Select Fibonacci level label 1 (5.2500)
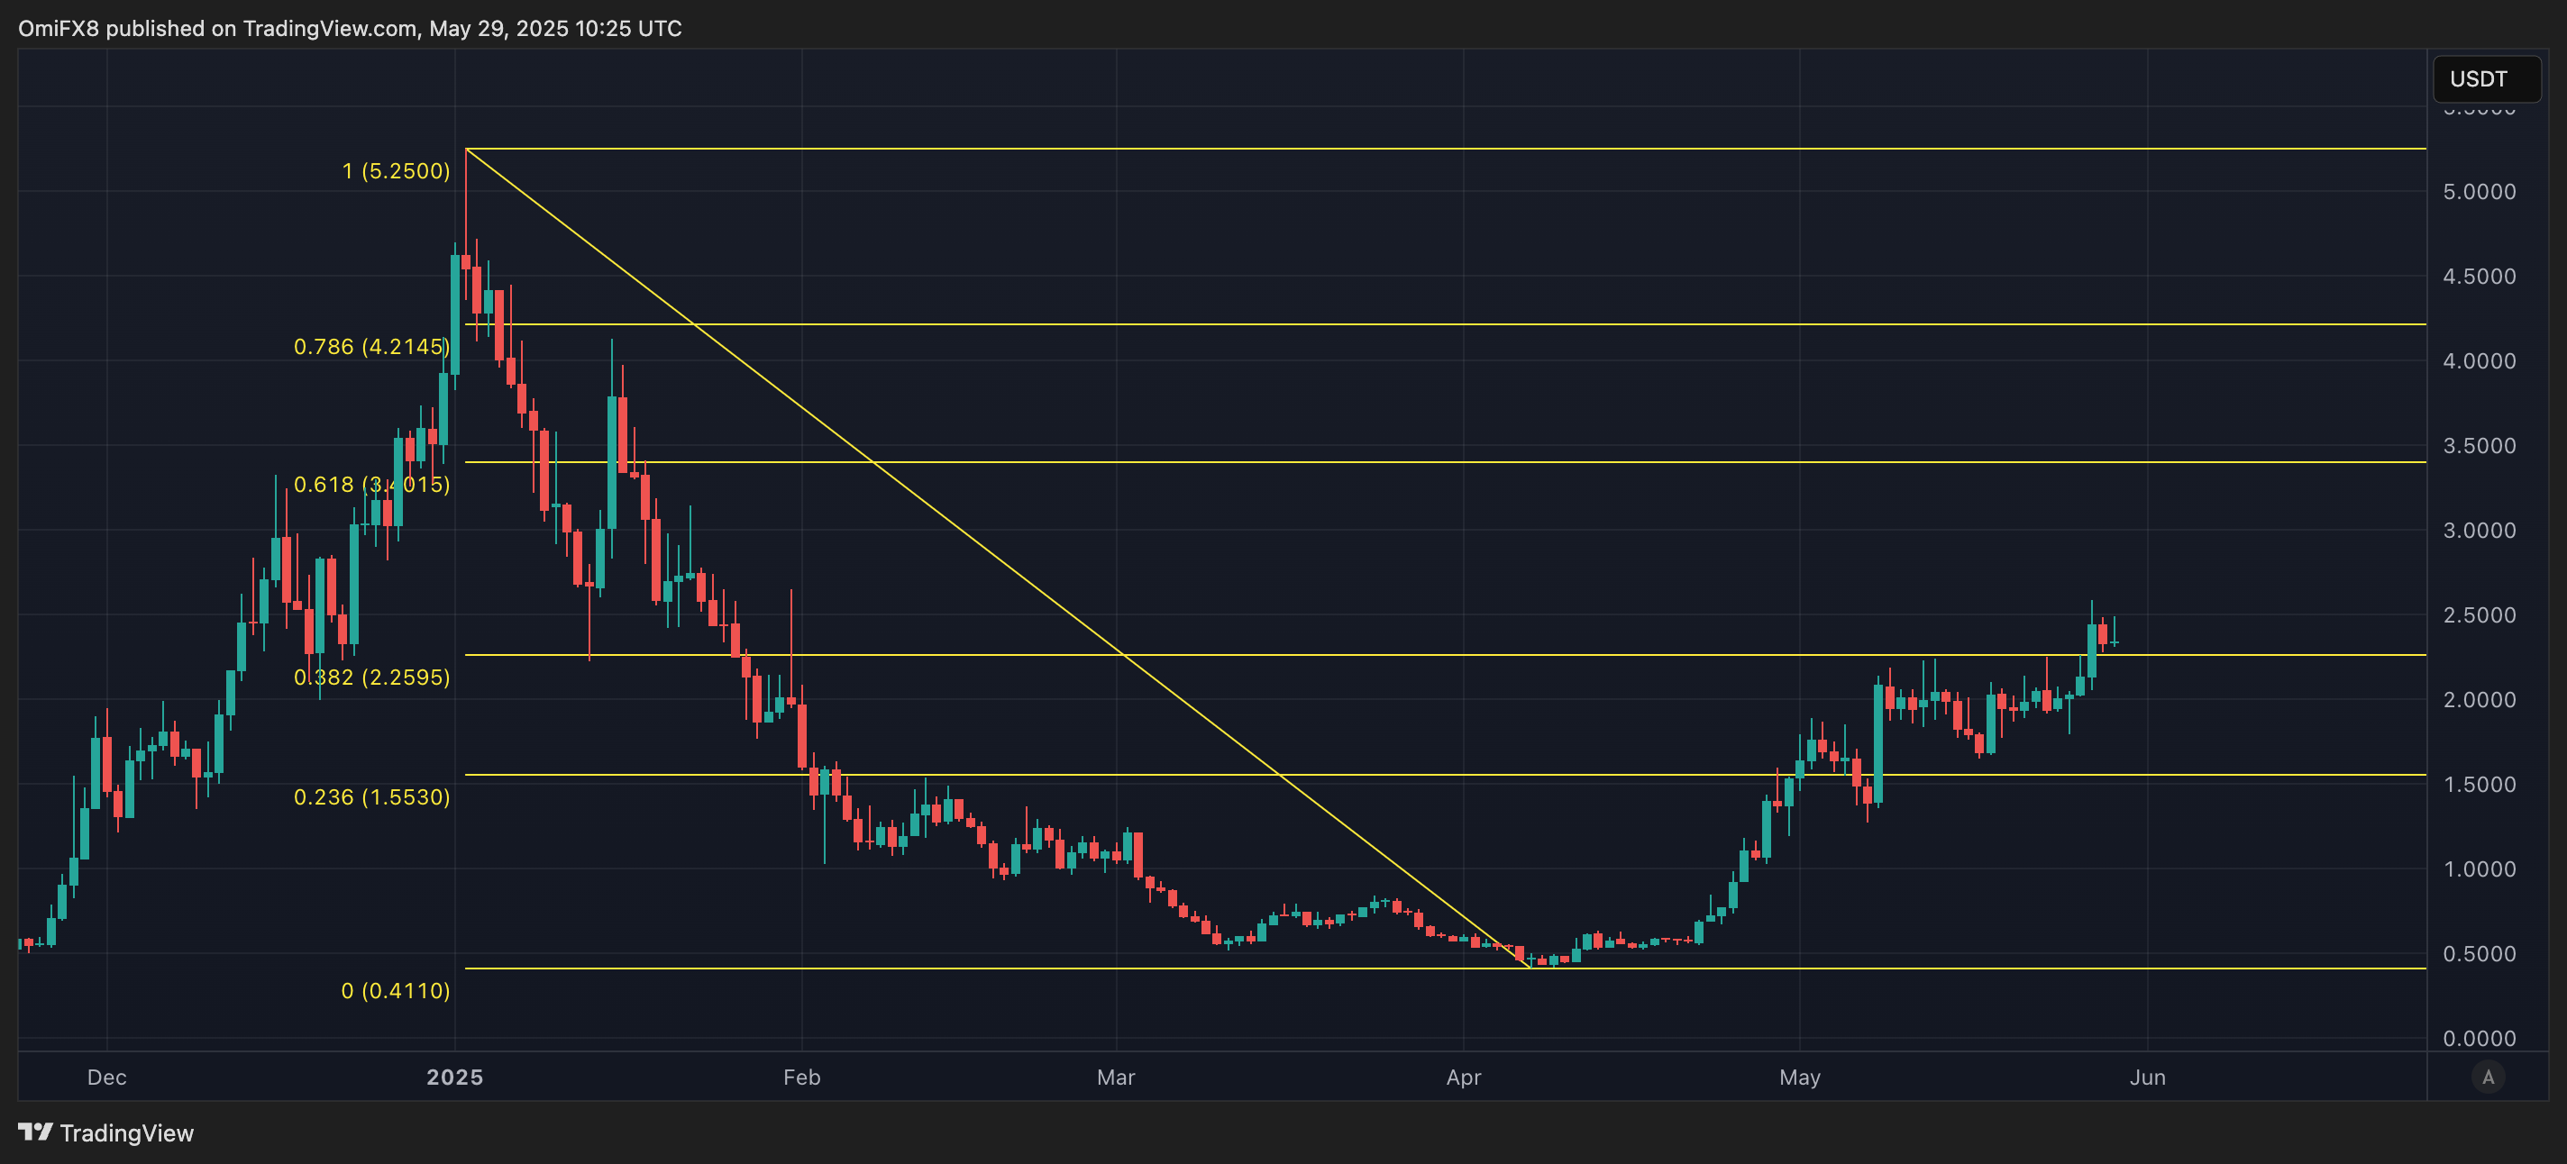2567x1164 pixels. (x=396, y=171)
